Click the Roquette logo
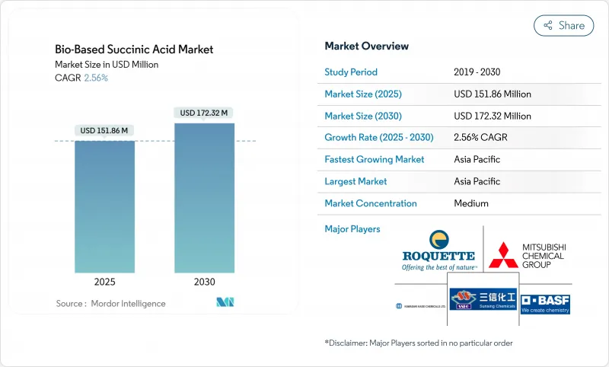This screenshot has width=609, height=367. pos(438,251)
